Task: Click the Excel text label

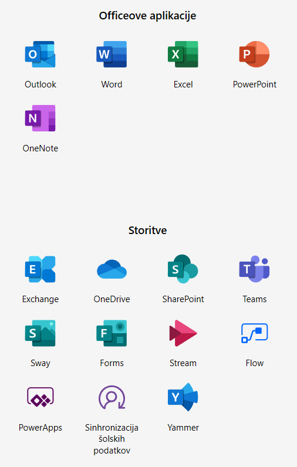Action: point(183,84)
